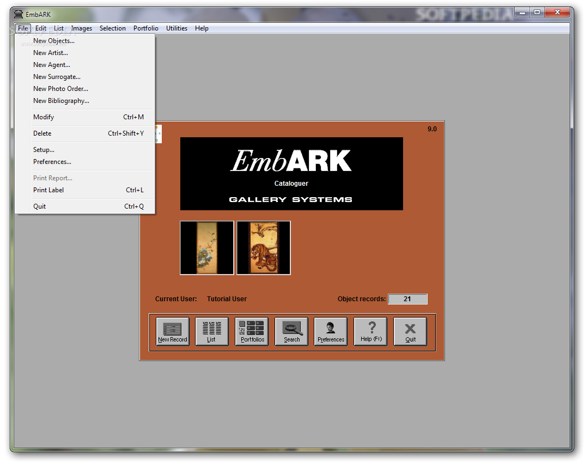The width and height of the screenshot is (585, 463).
Task: Select Modify in the File menu
Action: coord(84,117)
